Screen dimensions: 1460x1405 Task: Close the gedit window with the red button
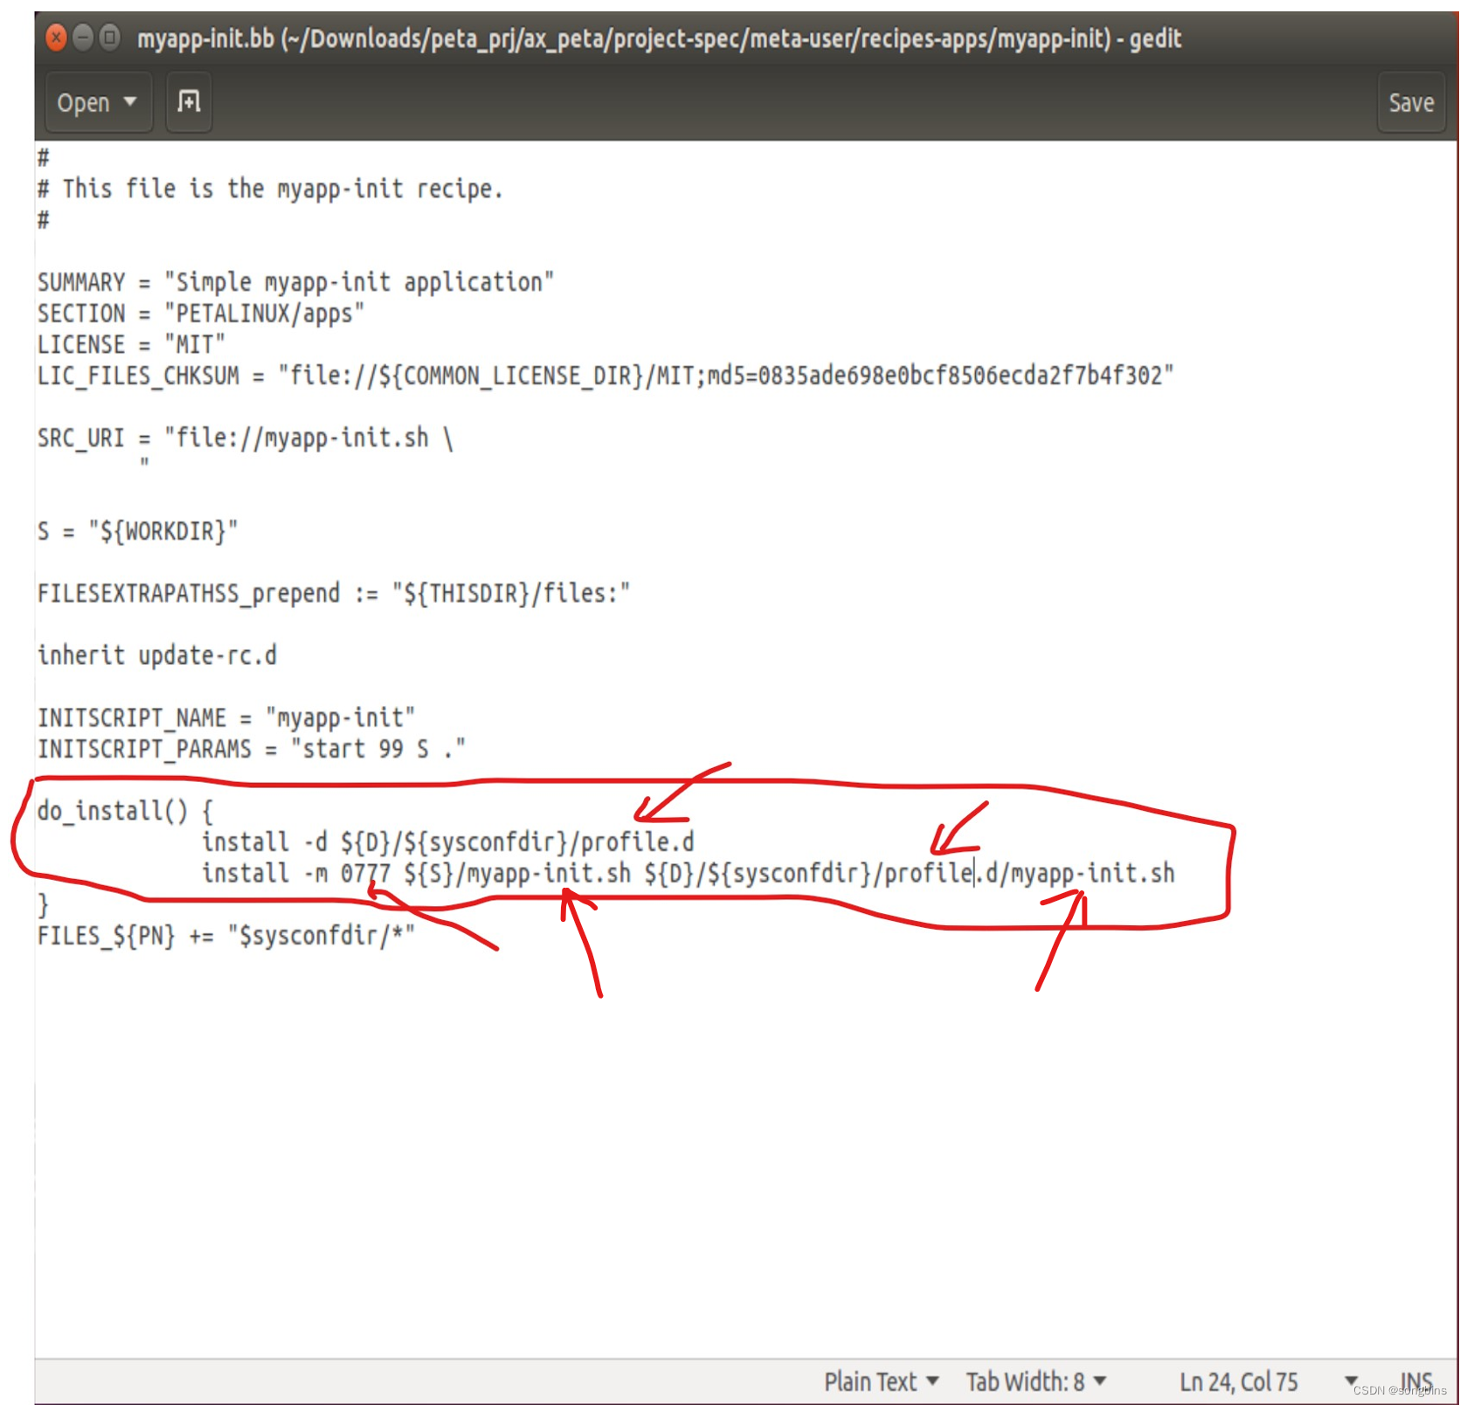pos(56,38)
